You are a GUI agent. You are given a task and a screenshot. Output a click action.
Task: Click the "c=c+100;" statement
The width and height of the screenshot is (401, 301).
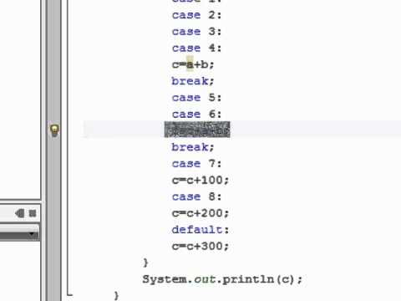pos(200,180)
